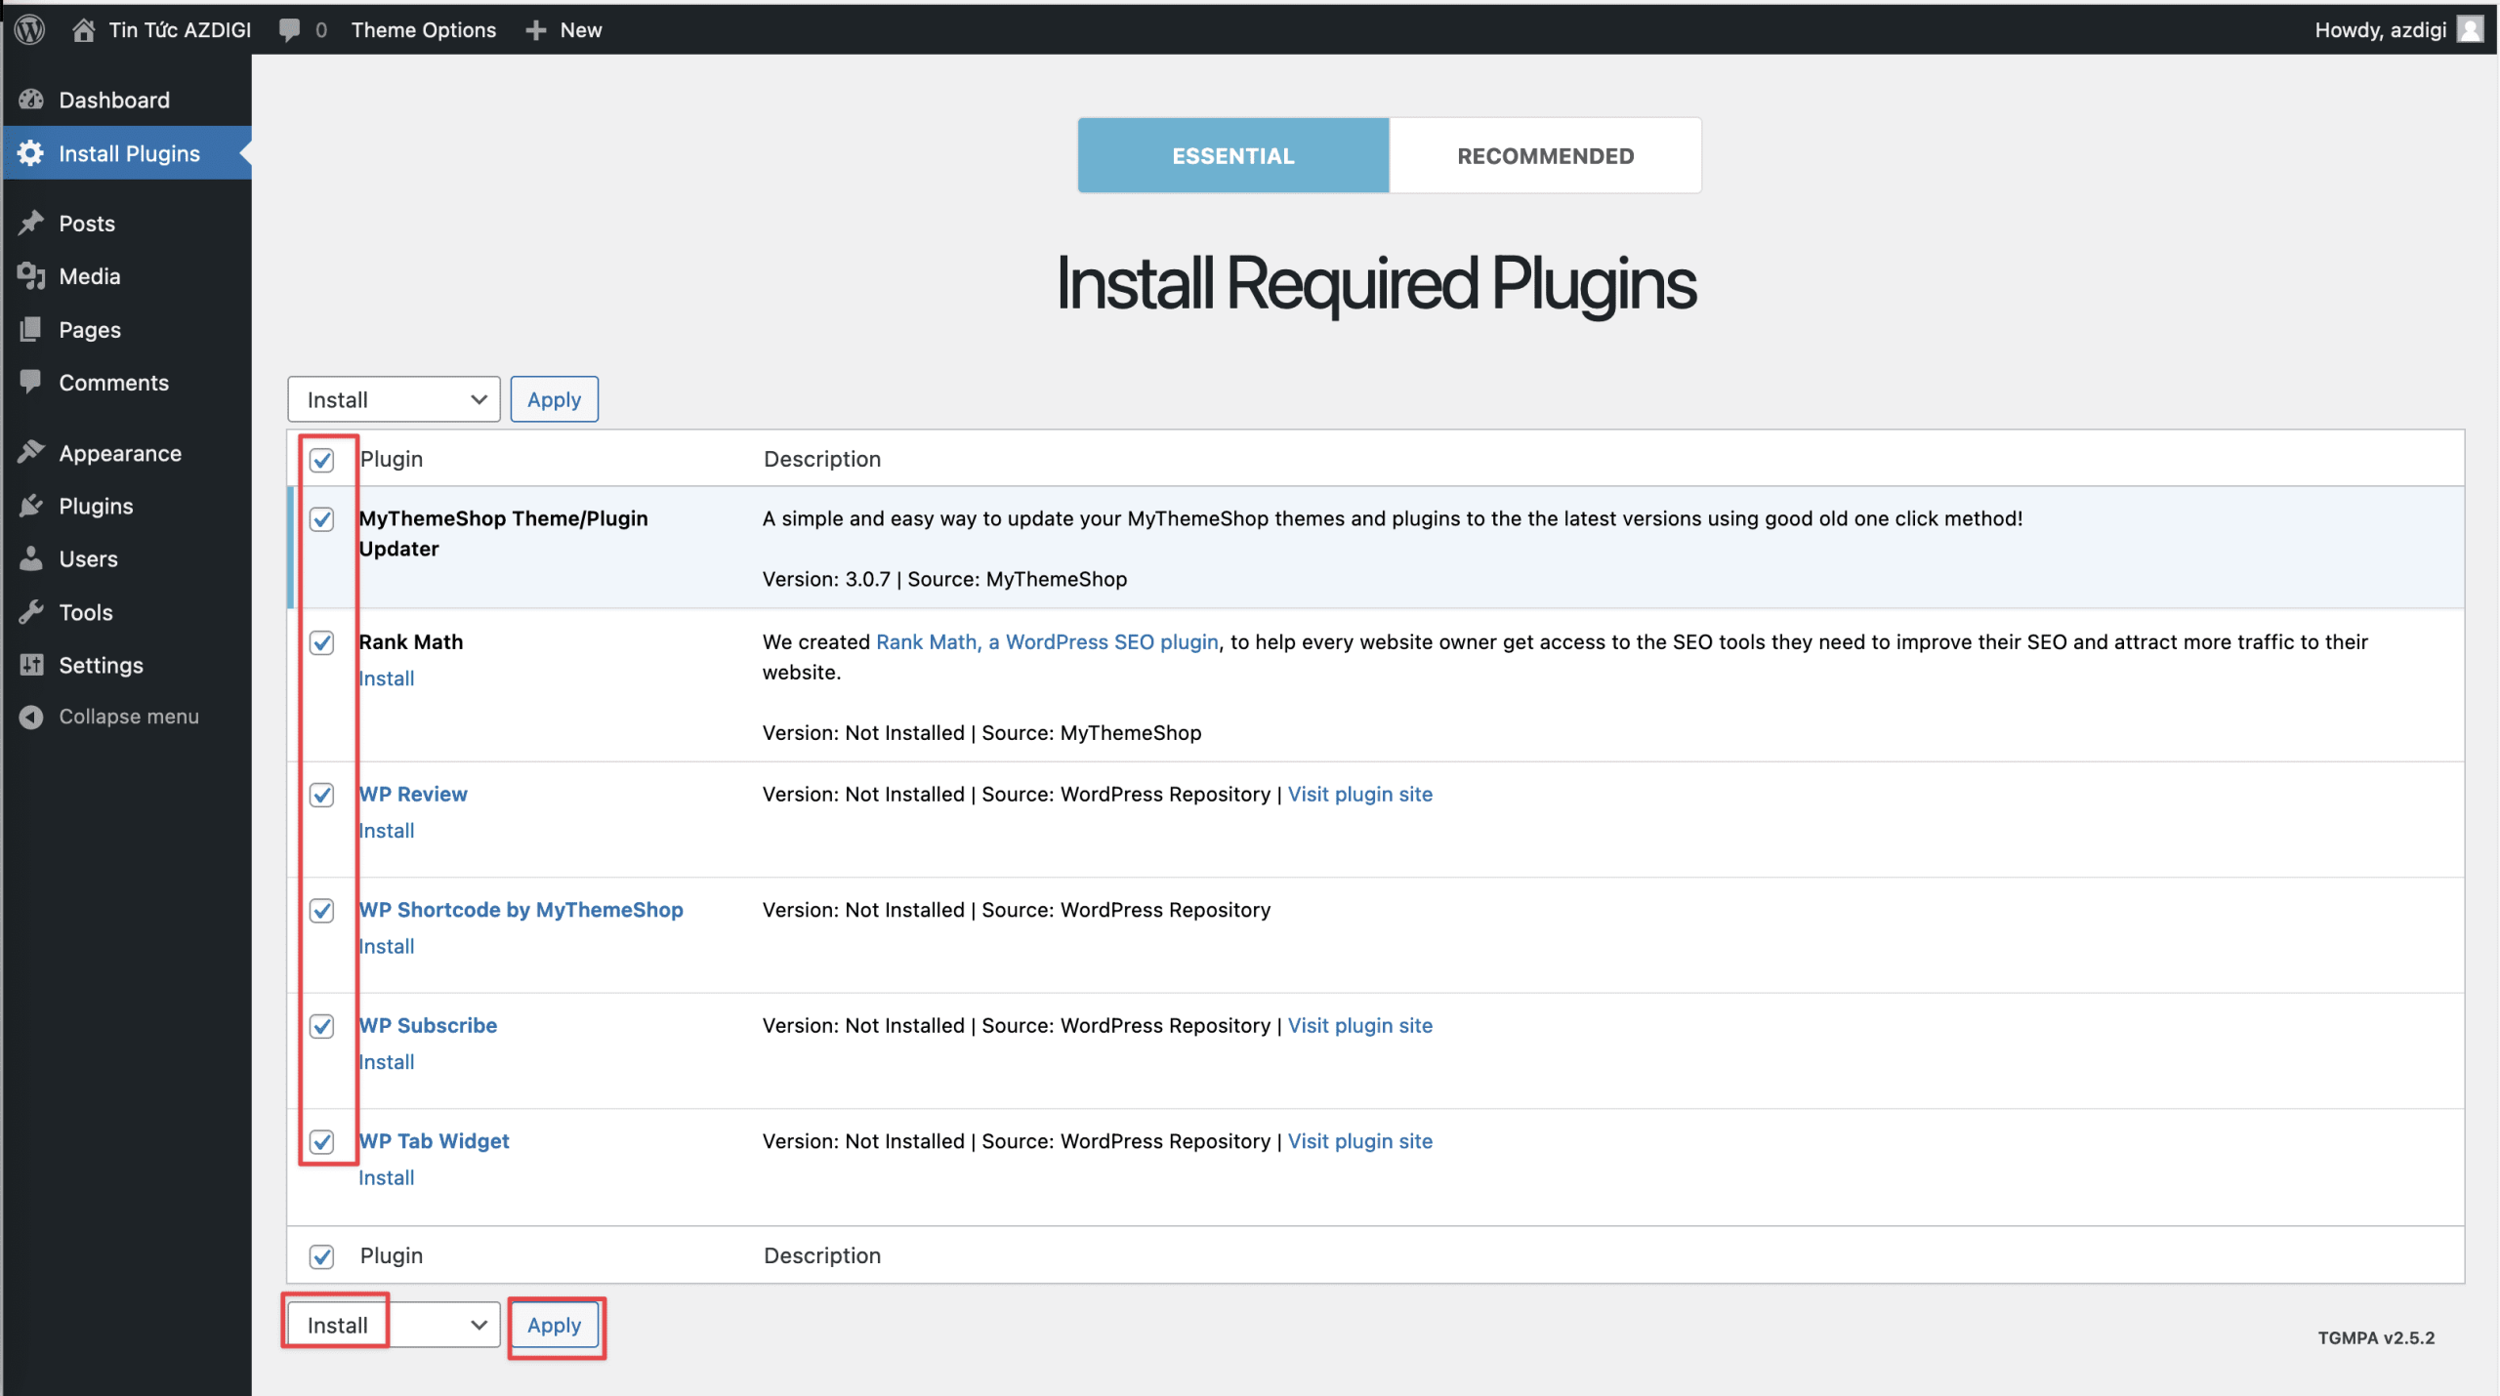
Task: Uncheck the WP Subscribe checkbox
Action: 321,1026
